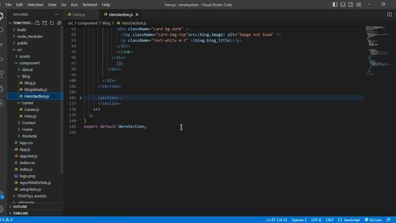Collapse the component folder
The image size is (396, 223).
coord(29,63)
